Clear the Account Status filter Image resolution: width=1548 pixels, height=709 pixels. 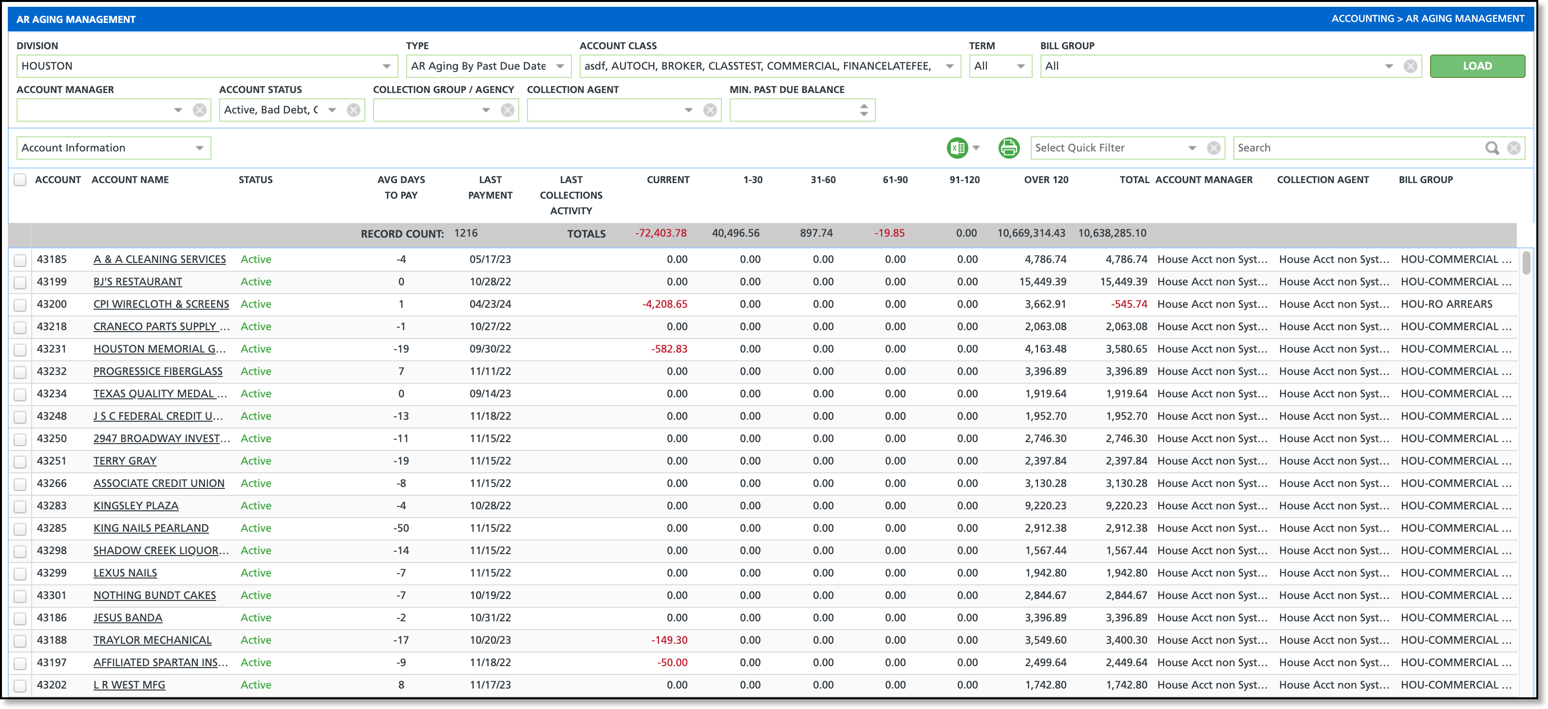(x=353, y=110)
